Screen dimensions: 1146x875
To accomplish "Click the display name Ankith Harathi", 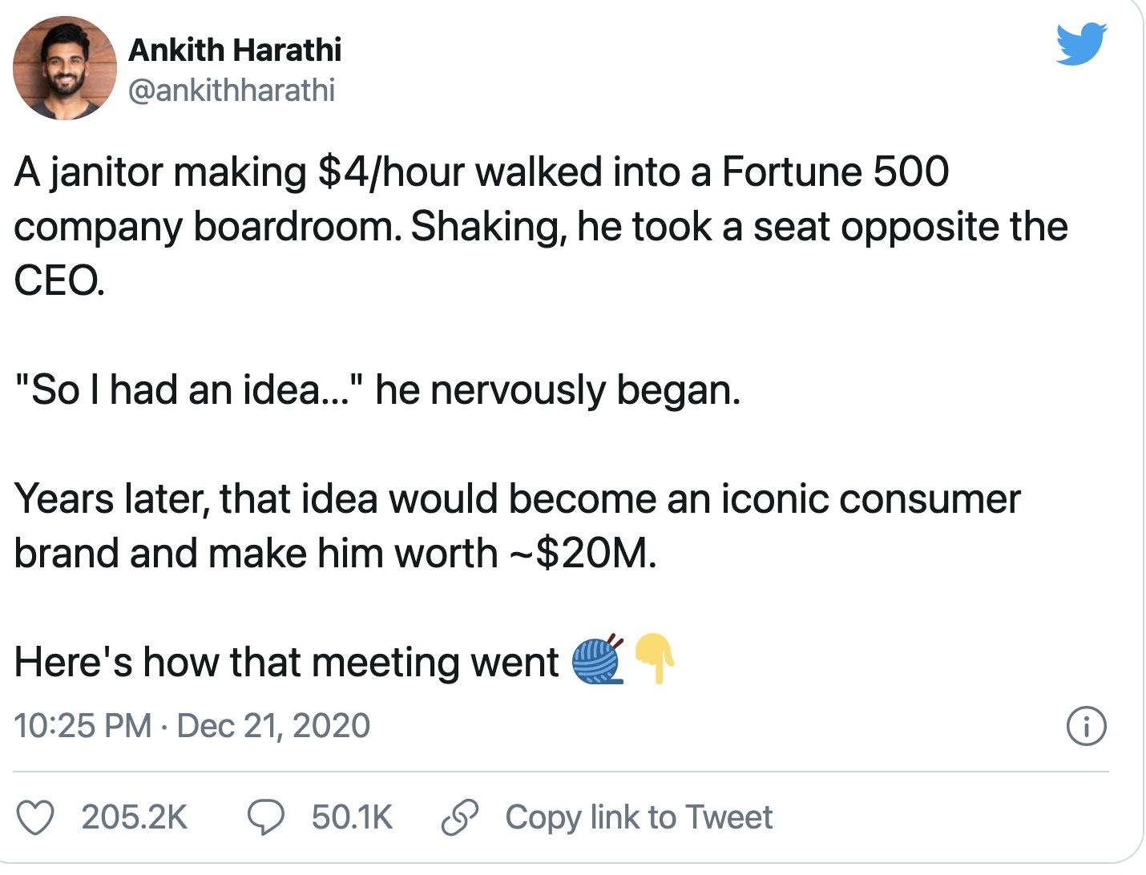I will click(235, 50).
